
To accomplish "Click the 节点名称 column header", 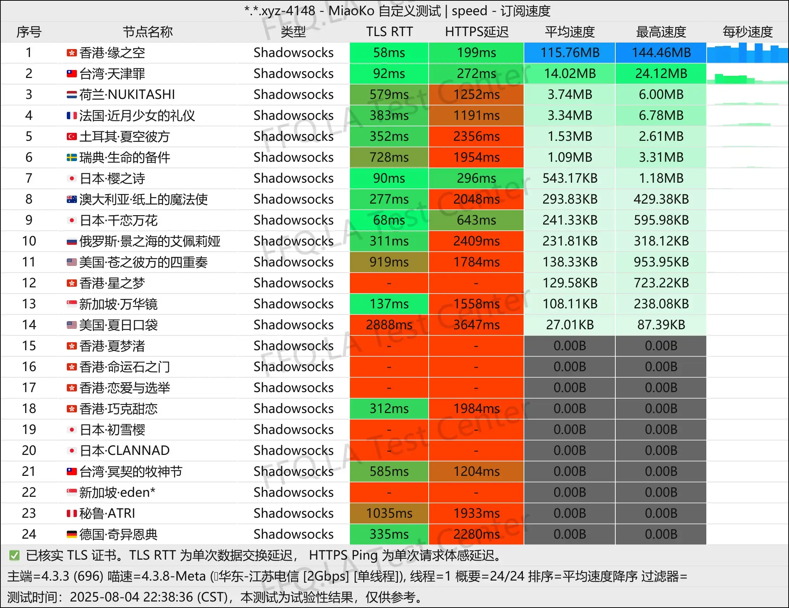I will click(x=148, y=32).
